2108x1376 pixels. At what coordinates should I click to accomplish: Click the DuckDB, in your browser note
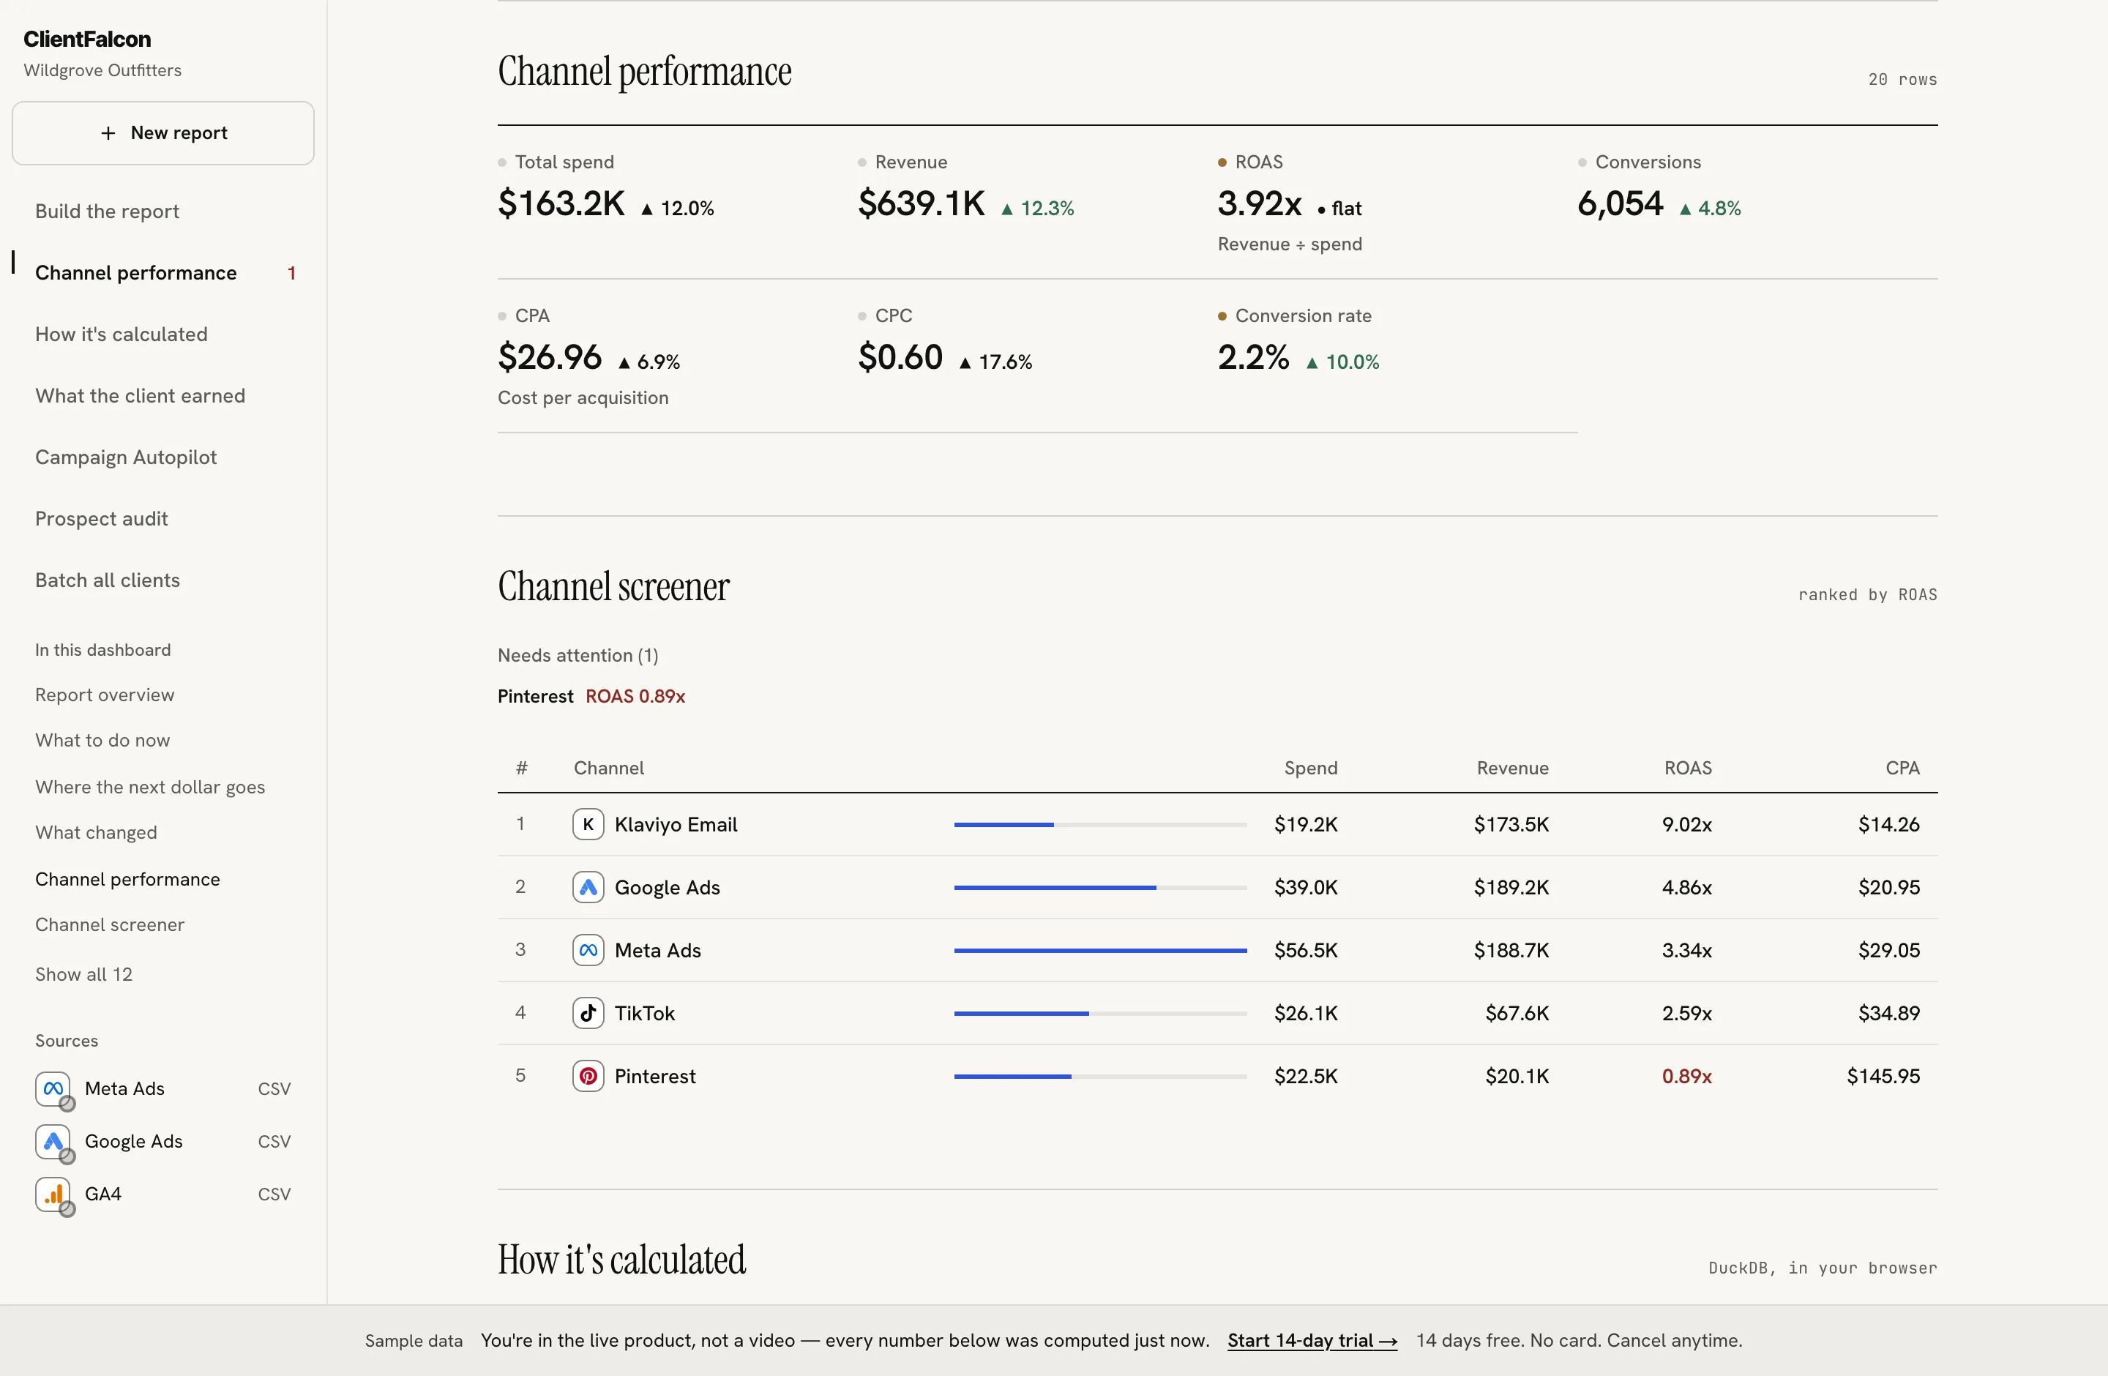coord(1822,1268)
